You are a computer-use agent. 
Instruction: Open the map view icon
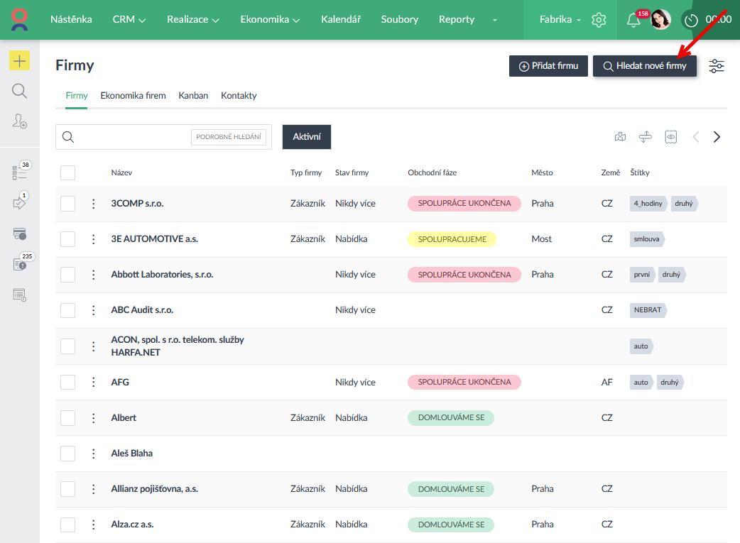[620, 137]
